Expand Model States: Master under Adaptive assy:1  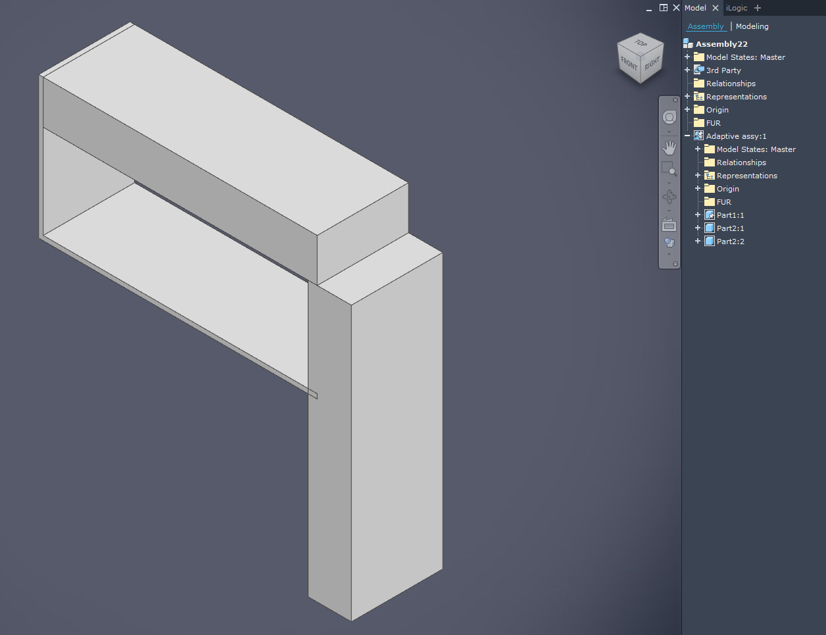(698, 149)
